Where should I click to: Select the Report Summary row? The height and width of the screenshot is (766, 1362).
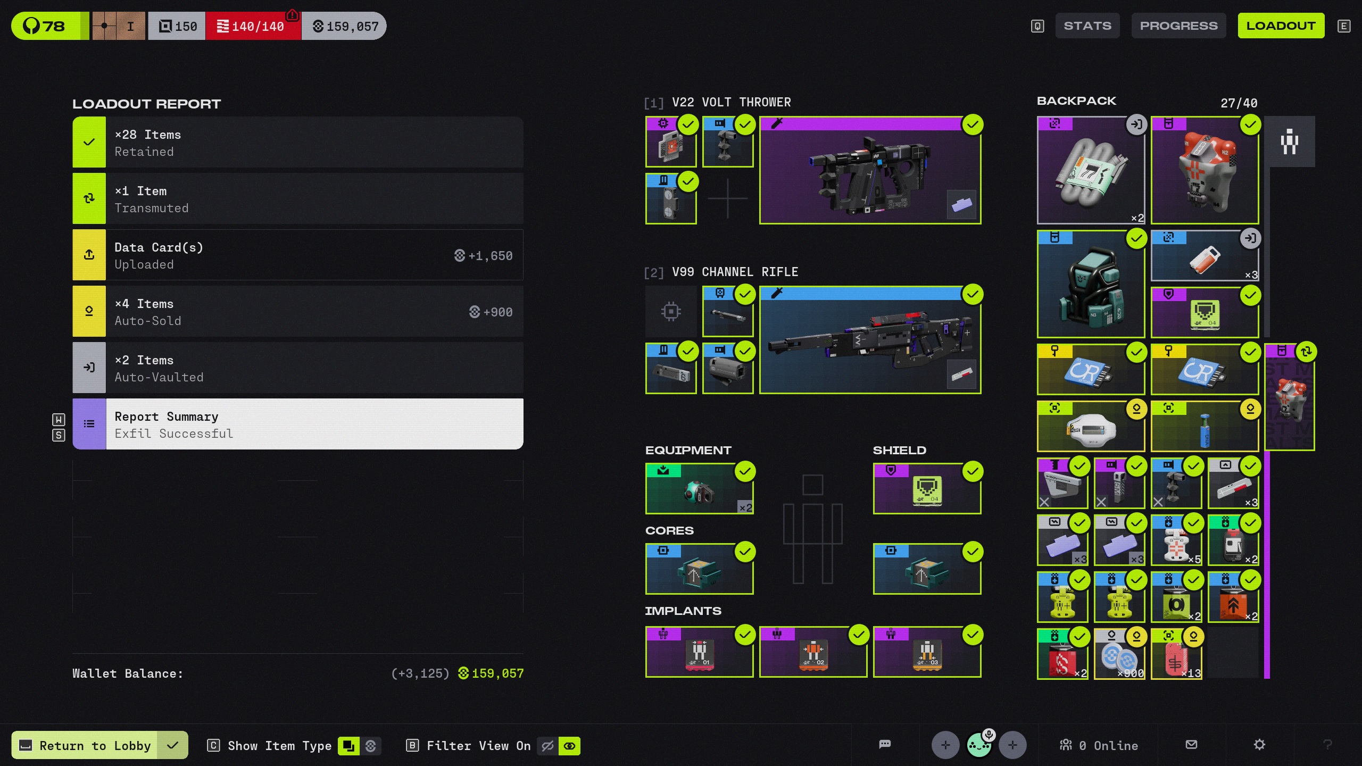click(x=298, y=424)
